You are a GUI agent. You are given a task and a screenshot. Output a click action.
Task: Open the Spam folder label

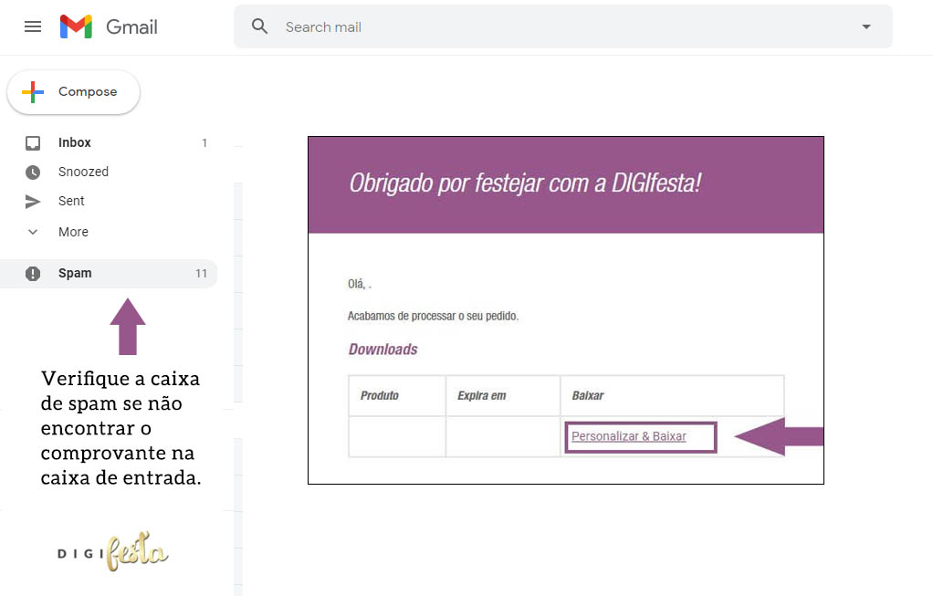[x=75, y=274]
